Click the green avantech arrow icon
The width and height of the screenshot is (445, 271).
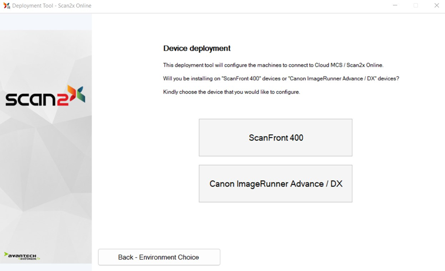click(6, 254)
